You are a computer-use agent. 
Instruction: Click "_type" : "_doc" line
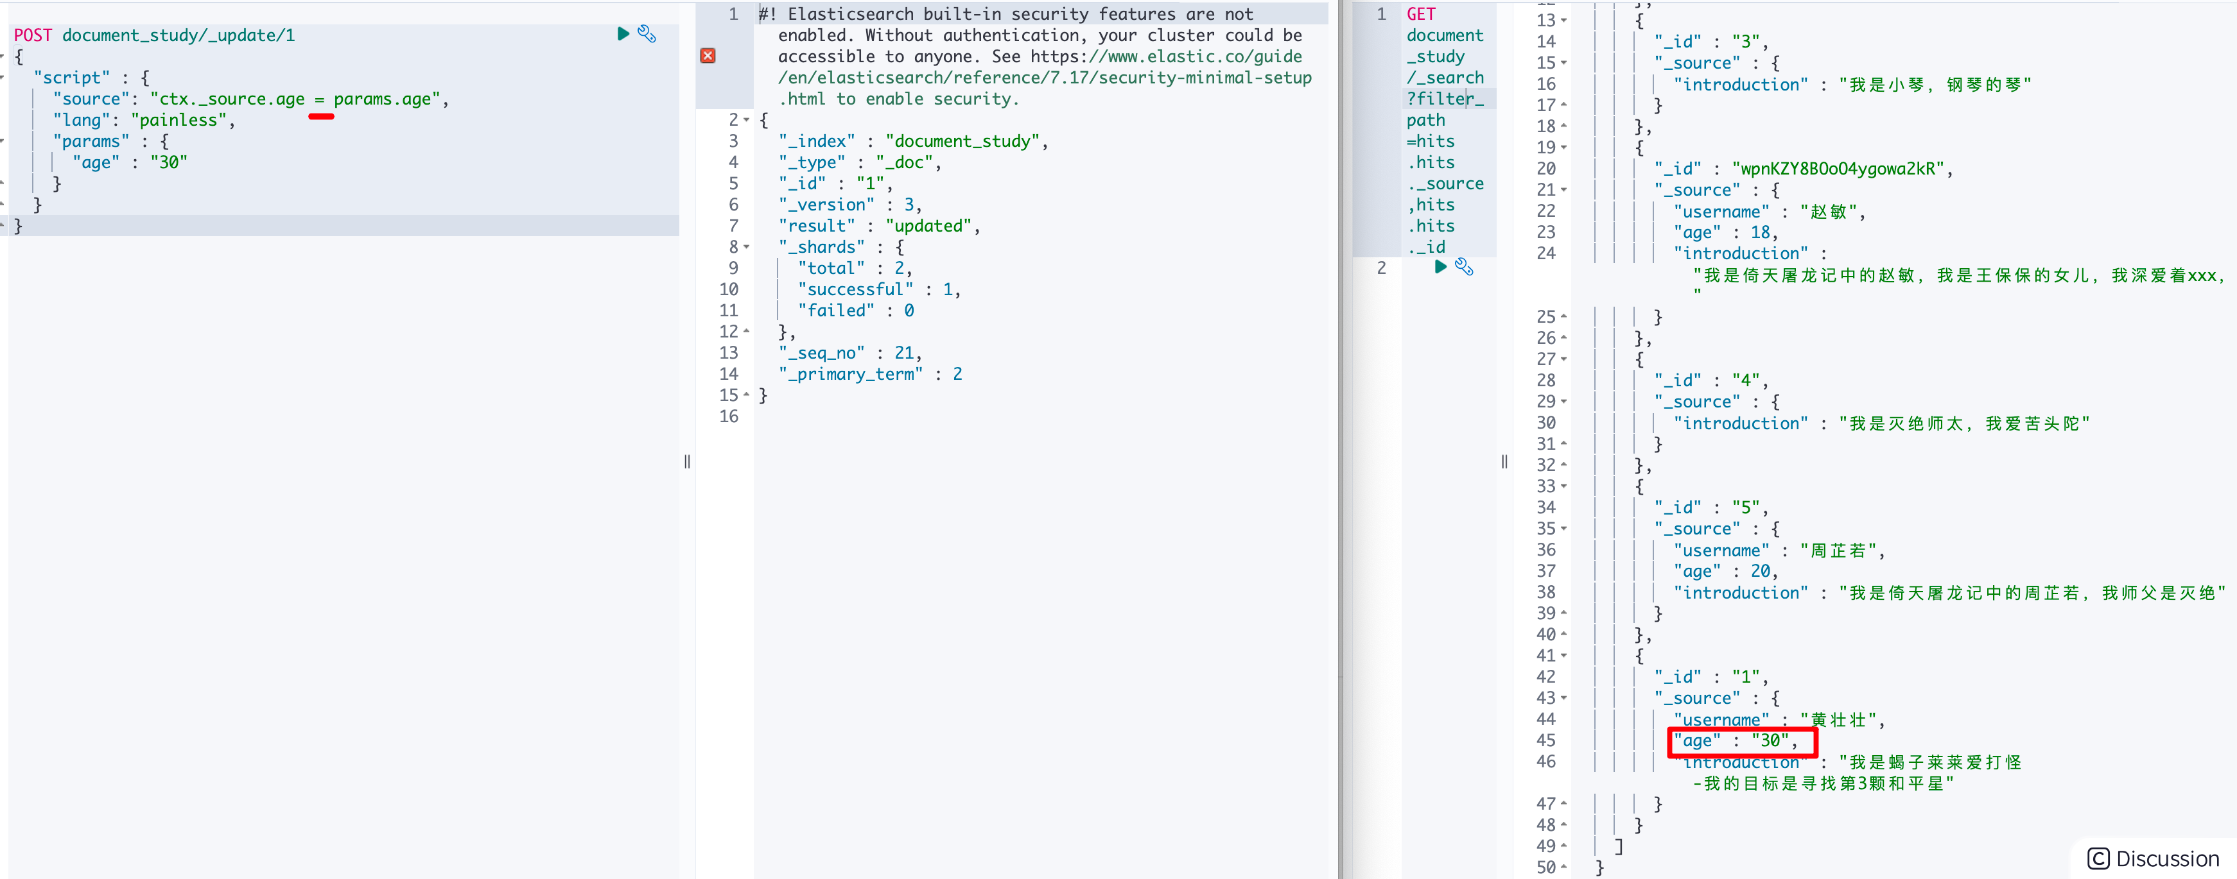[x=860, y=162]
